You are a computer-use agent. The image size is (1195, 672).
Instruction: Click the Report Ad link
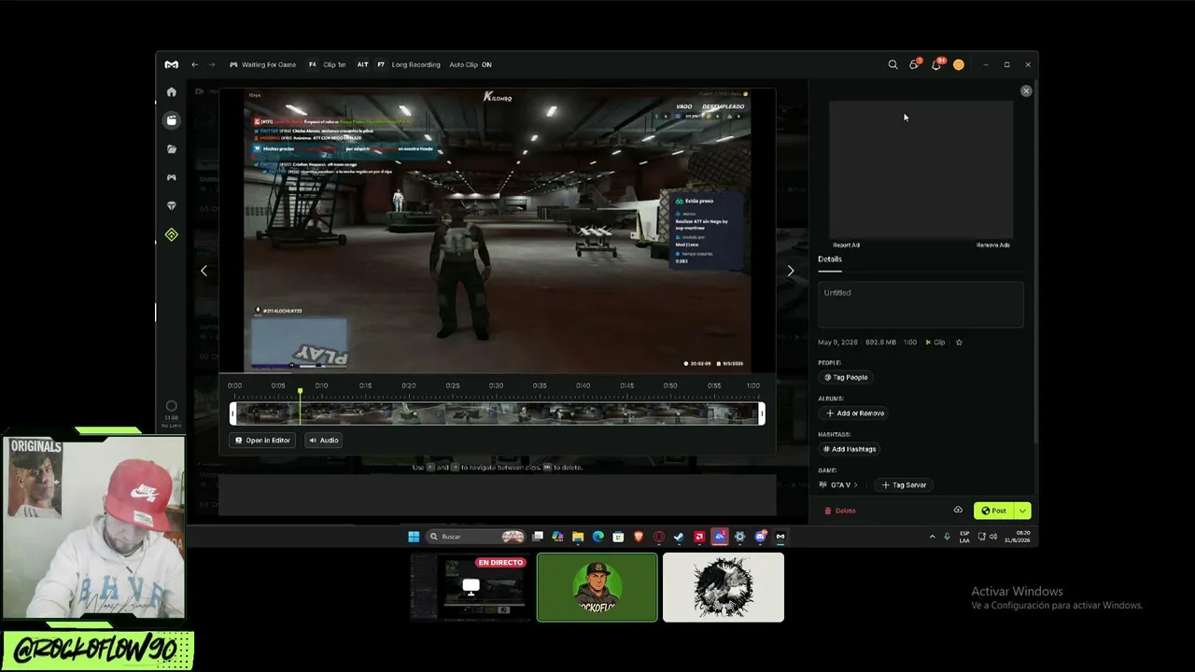click(x=846, y=245)
